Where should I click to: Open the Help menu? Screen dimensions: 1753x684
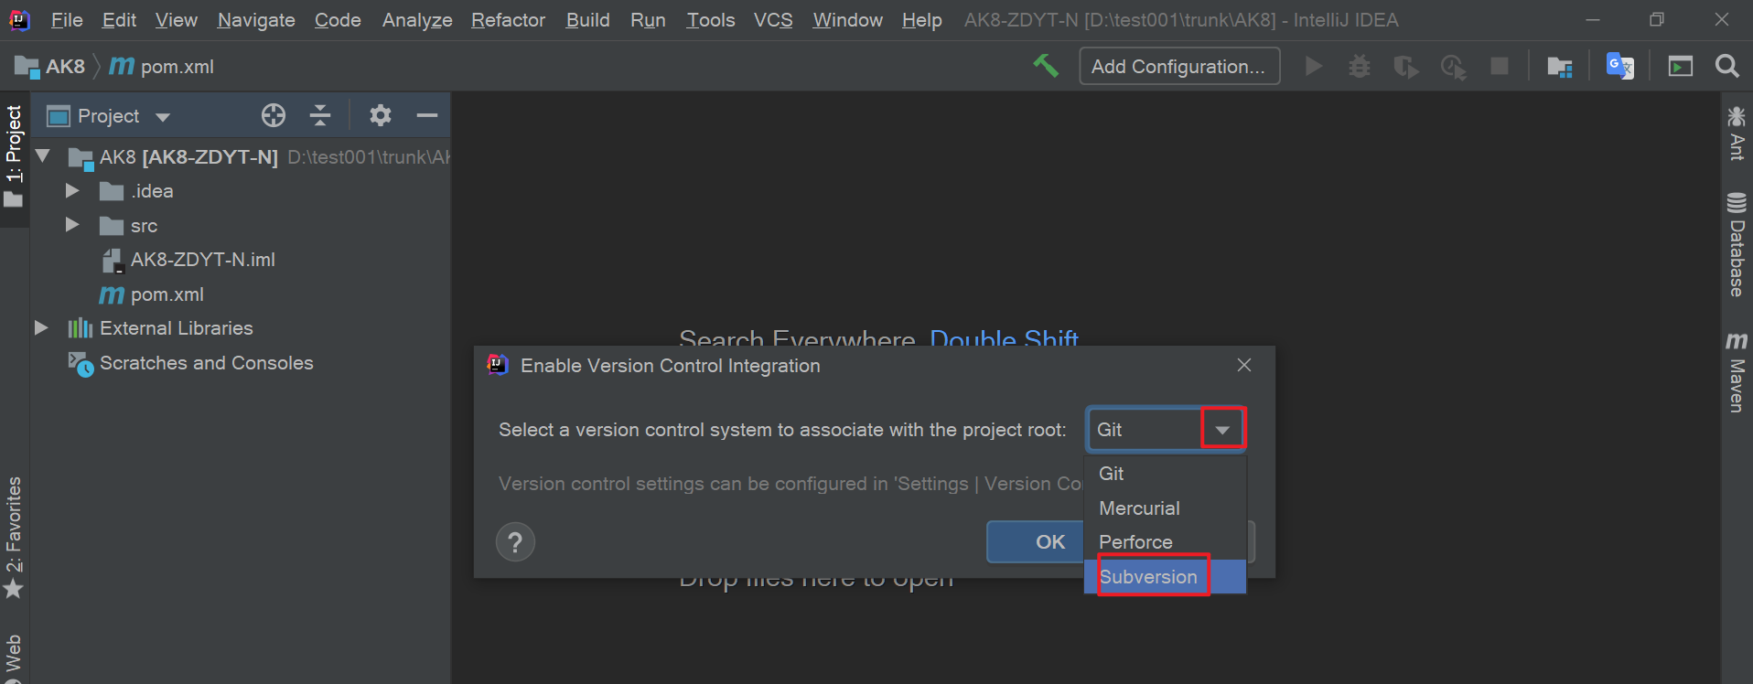(x=921, y=20)
